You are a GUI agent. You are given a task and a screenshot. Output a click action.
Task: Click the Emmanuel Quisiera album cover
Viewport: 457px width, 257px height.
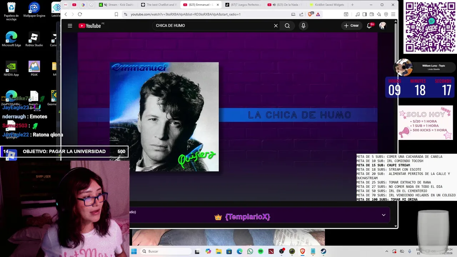[164, 117]
